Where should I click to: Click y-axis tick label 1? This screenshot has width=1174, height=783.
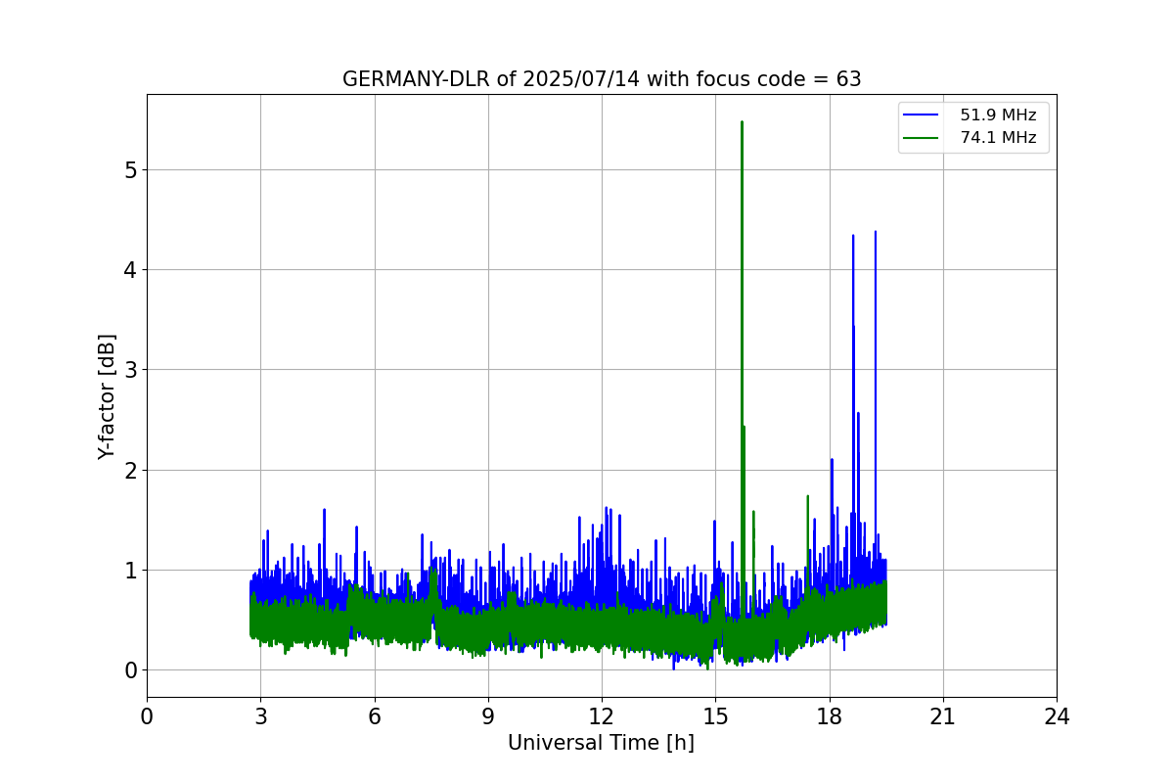[x=130, y=571]
